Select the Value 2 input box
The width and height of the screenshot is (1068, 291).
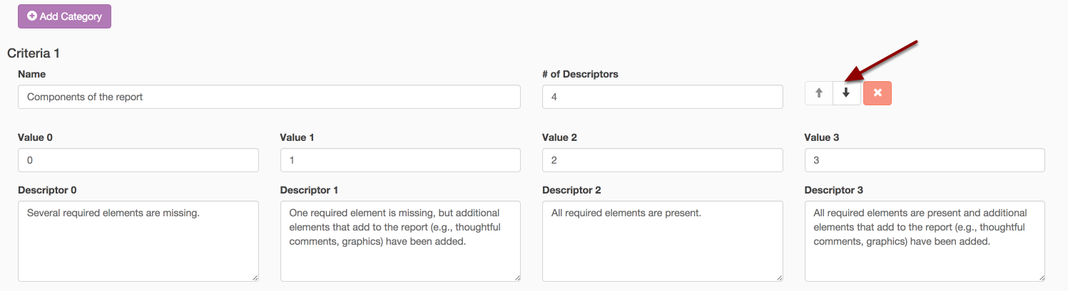(662, 160)
